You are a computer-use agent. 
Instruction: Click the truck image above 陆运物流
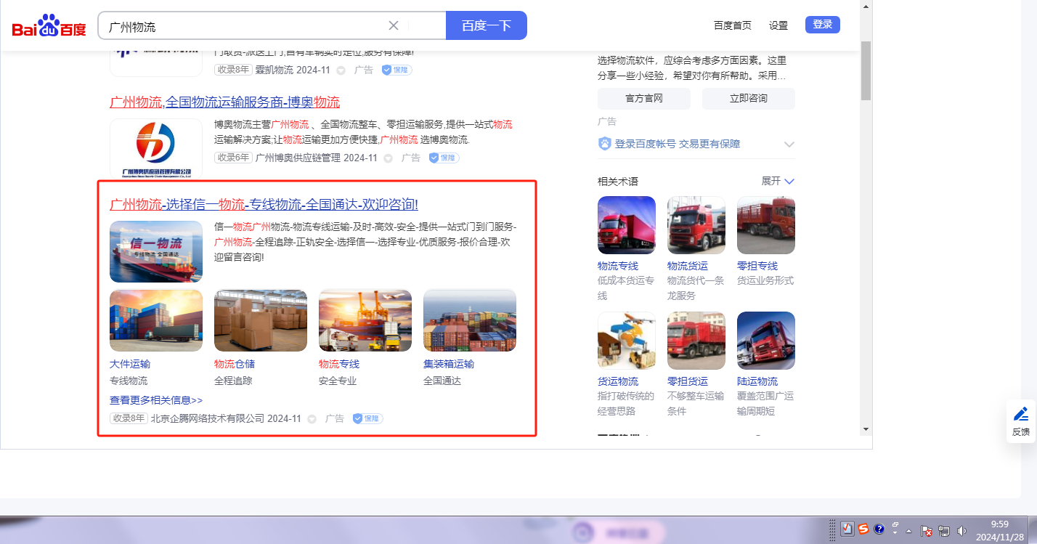click(x=766, y=341)
